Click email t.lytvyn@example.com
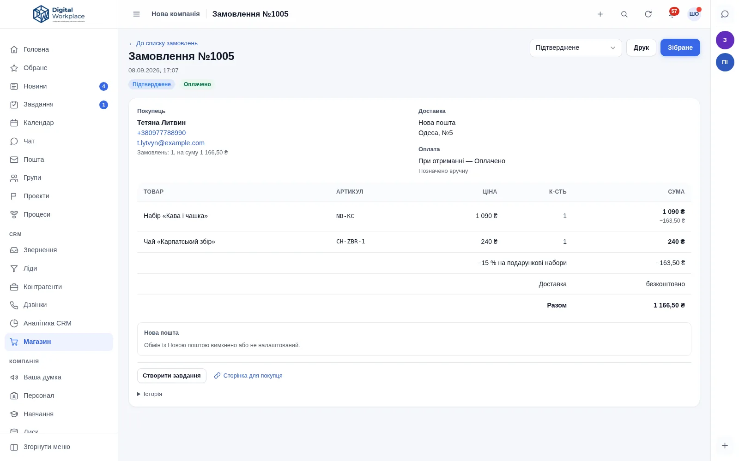 (x=171, y=143)
